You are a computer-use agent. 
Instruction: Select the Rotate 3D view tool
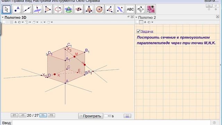pos(140,9)
